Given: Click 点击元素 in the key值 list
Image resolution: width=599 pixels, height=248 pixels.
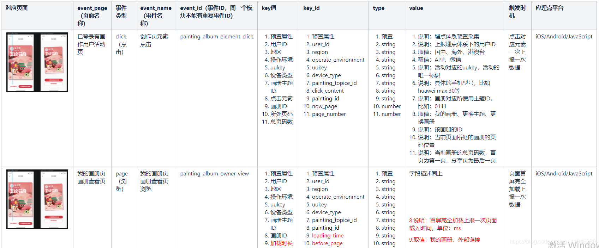Looking at the screenshot, I should coord(282,99).
